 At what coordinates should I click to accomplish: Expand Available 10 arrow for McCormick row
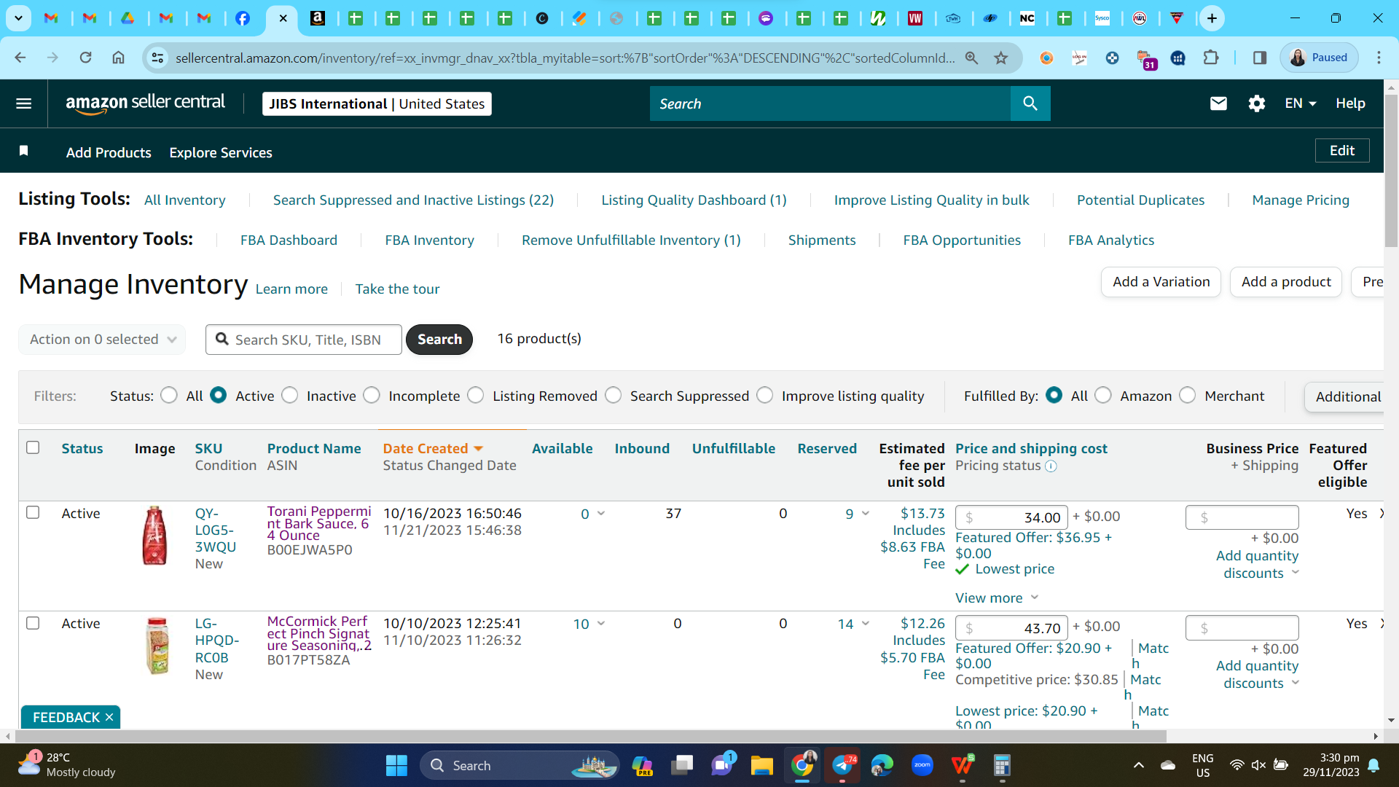[x=601, y=624]
